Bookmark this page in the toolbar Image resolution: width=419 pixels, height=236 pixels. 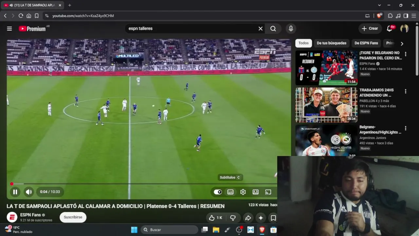tap(37, 16)
